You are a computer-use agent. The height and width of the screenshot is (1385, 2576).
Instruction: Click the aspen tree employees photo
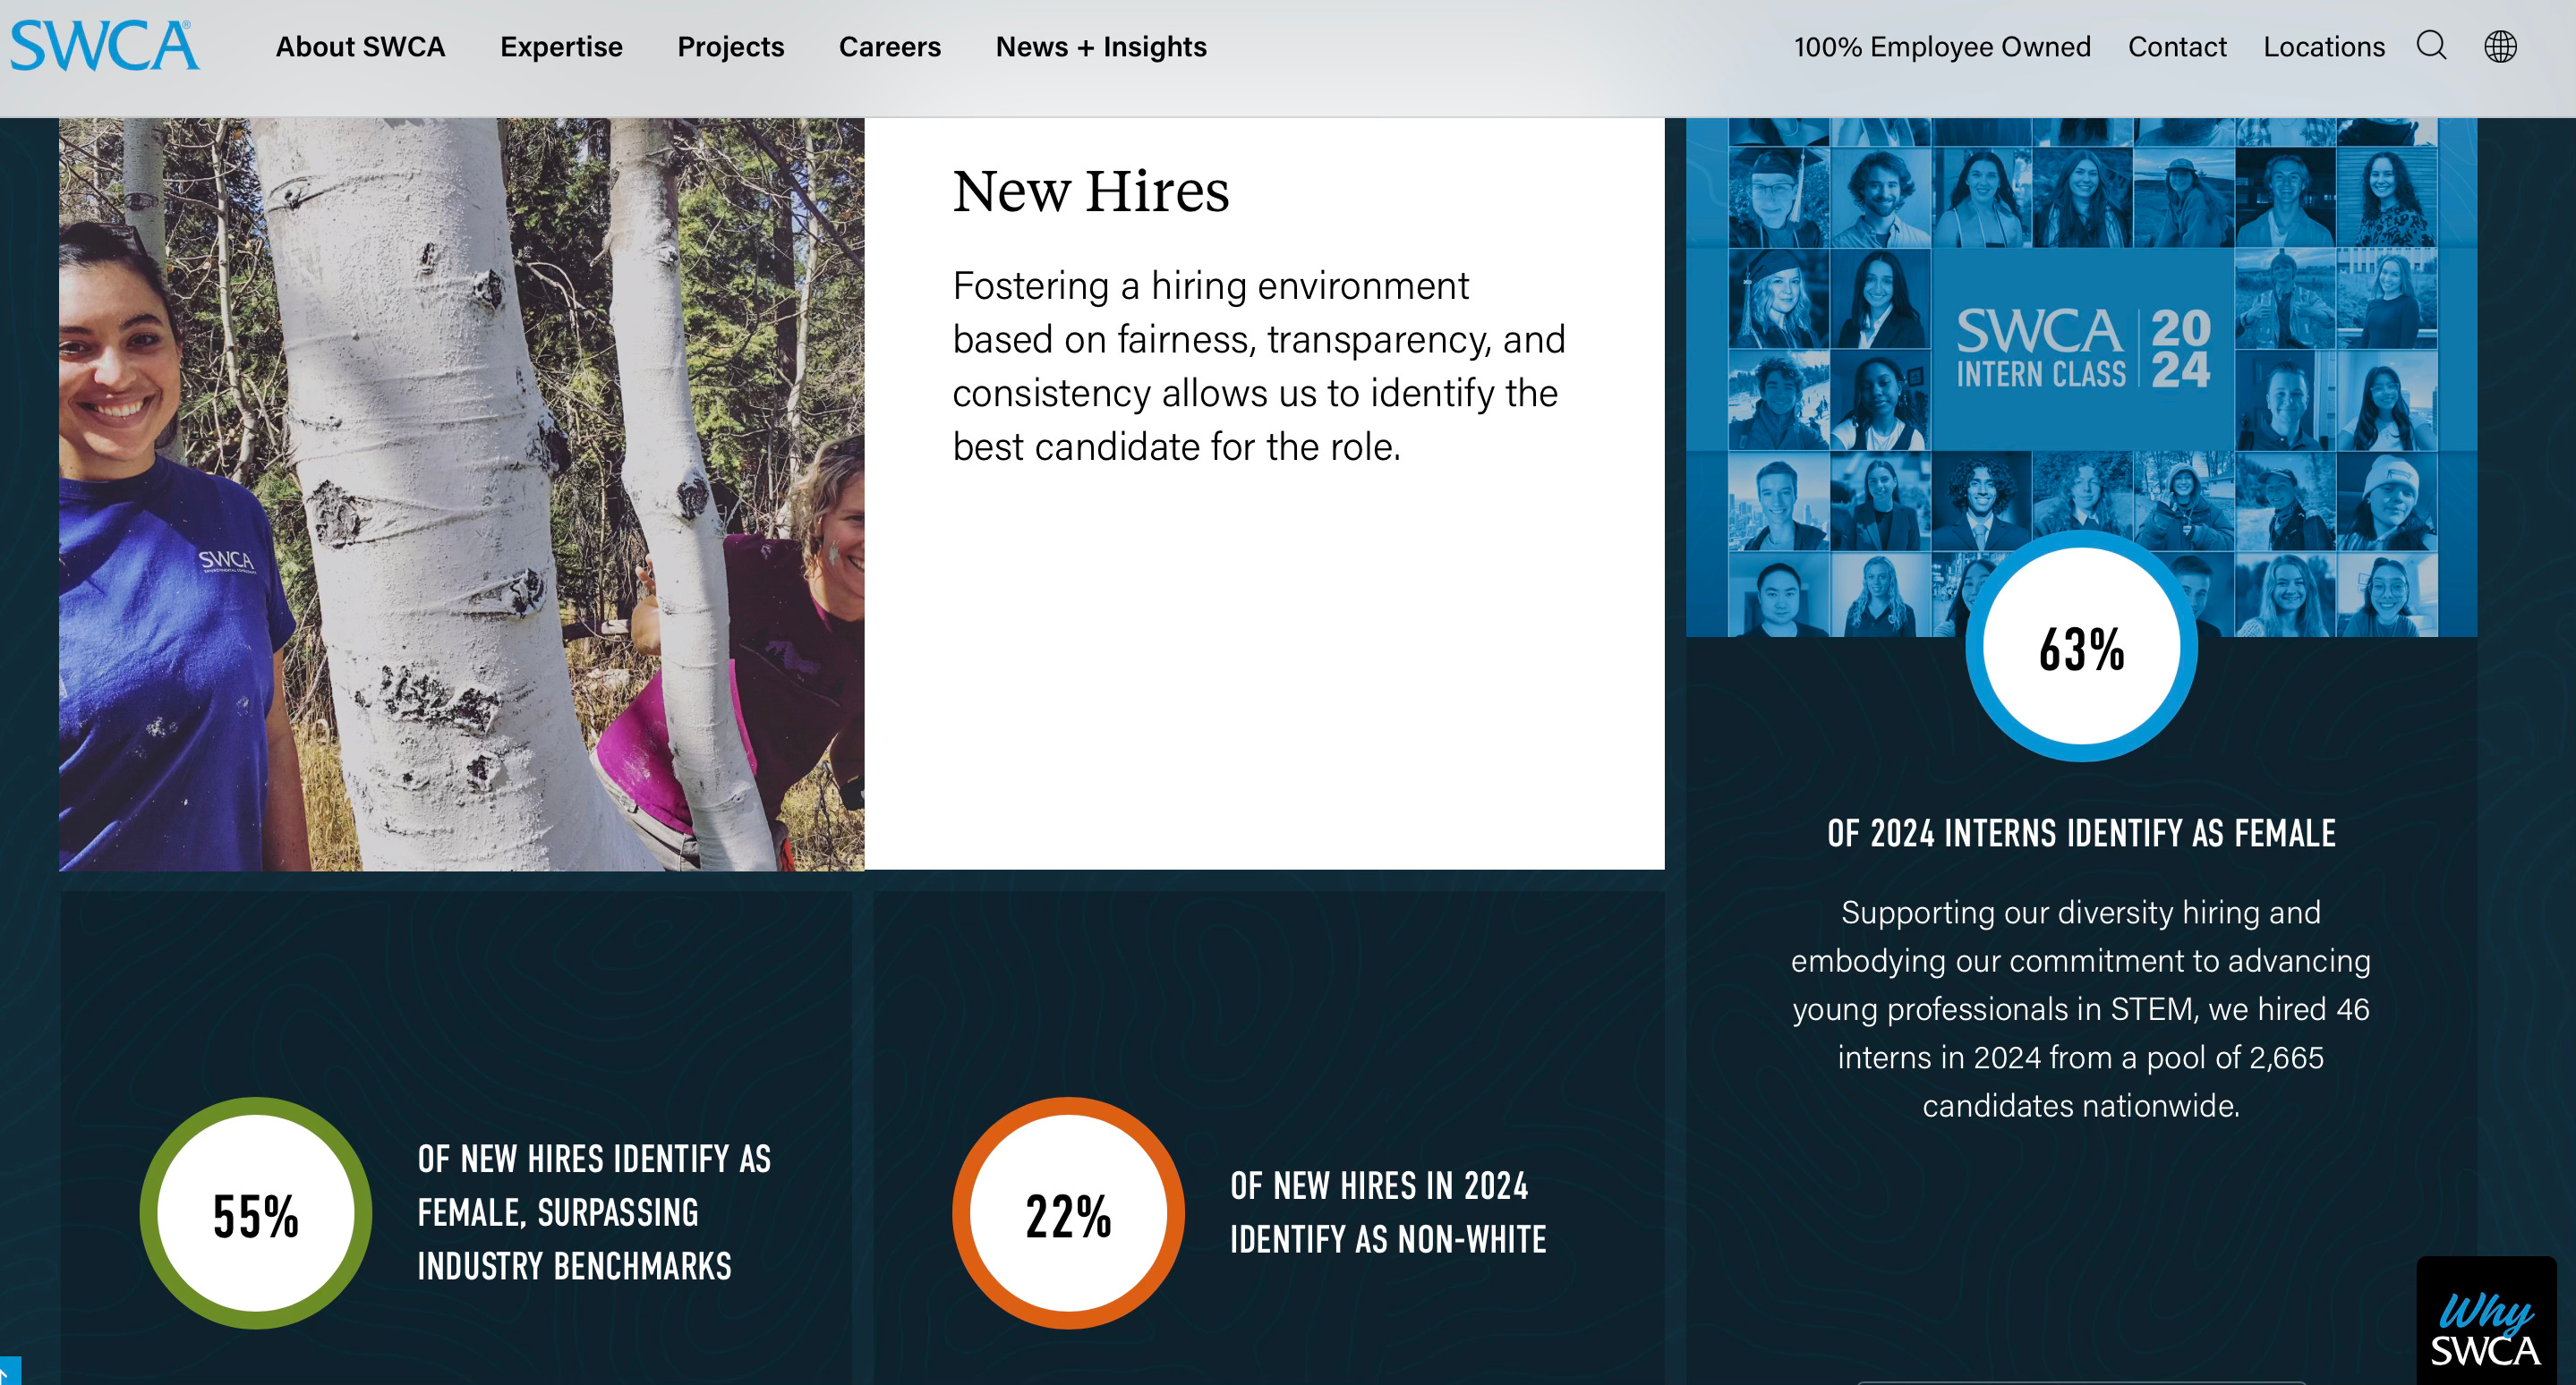coord(461,494)
